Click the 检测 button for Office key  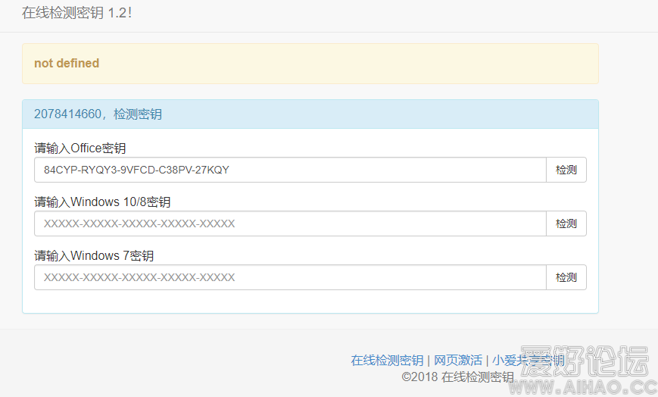[566, 170]
